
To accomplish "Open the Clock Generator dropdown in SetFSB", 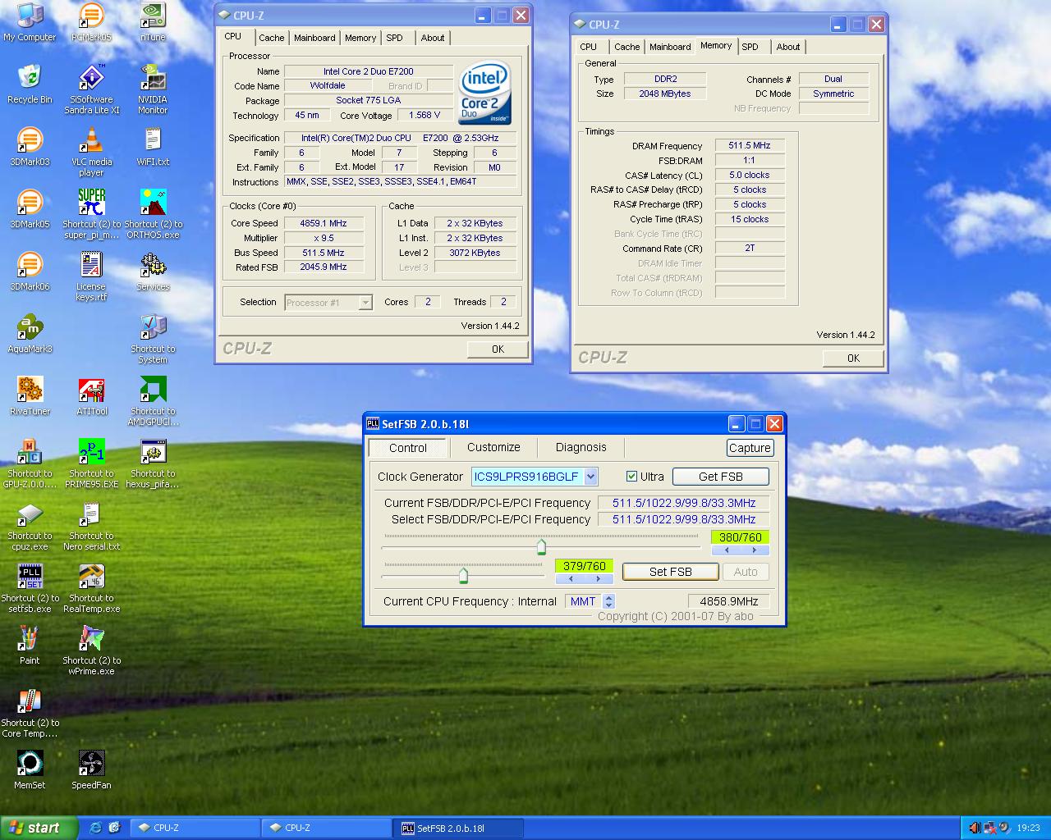I will coord(590,477).
